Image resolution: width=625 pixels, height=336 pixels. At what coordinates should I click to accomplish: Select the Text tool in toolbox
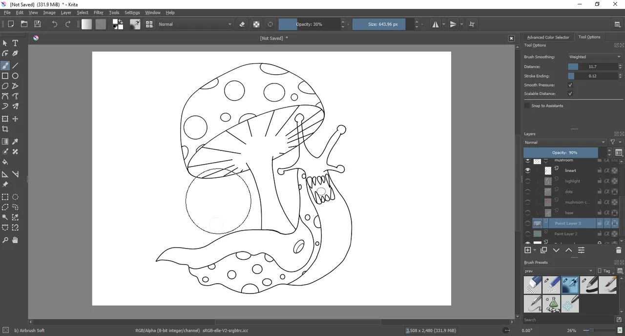click(x=15, y=43)
